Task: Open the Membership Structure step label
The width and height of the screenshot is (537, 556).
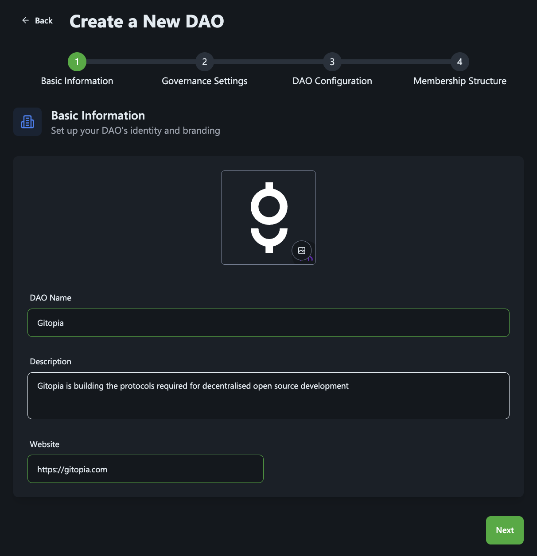Action: 460,81
